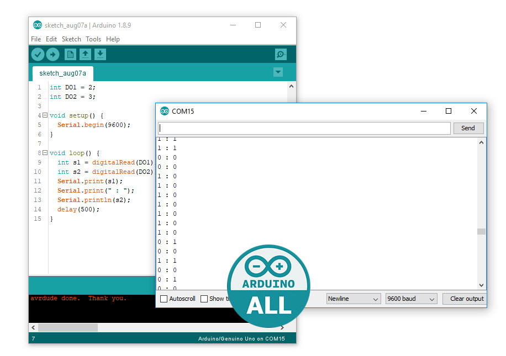Maximize the Arduino IDE window

click(x=258, y=25)
